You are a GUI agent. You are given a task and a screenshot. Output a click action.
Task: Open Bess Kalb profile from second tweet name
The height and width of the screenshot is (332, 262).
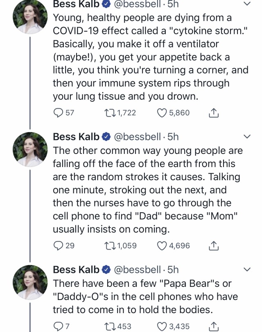click(x=76, y=137)
